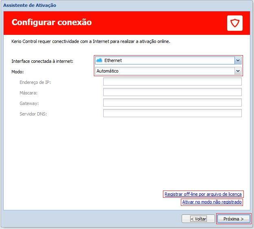The width and height of the screenshot is (254, 229).
Task: Go back with the Voltar button
Action: click(x=198, y=219)
